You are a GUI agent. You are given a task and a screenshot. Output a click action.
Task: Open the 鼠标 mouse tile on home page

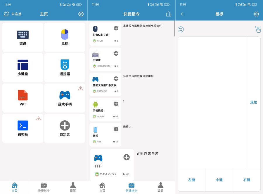(x=65, y=38)
